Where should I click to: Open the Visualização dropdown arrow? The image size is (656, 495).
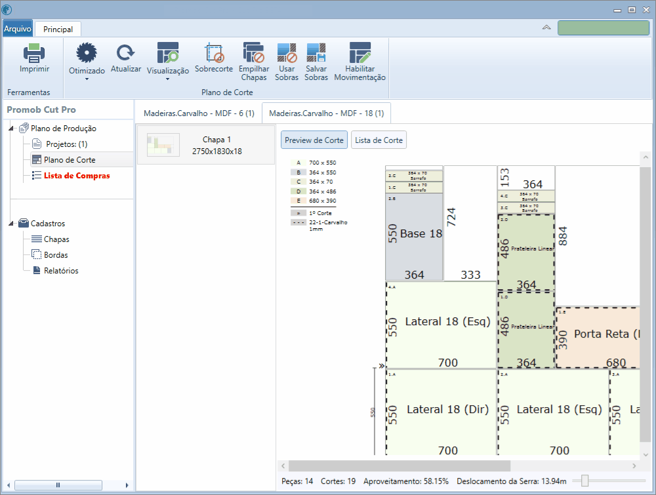point(167,79)
